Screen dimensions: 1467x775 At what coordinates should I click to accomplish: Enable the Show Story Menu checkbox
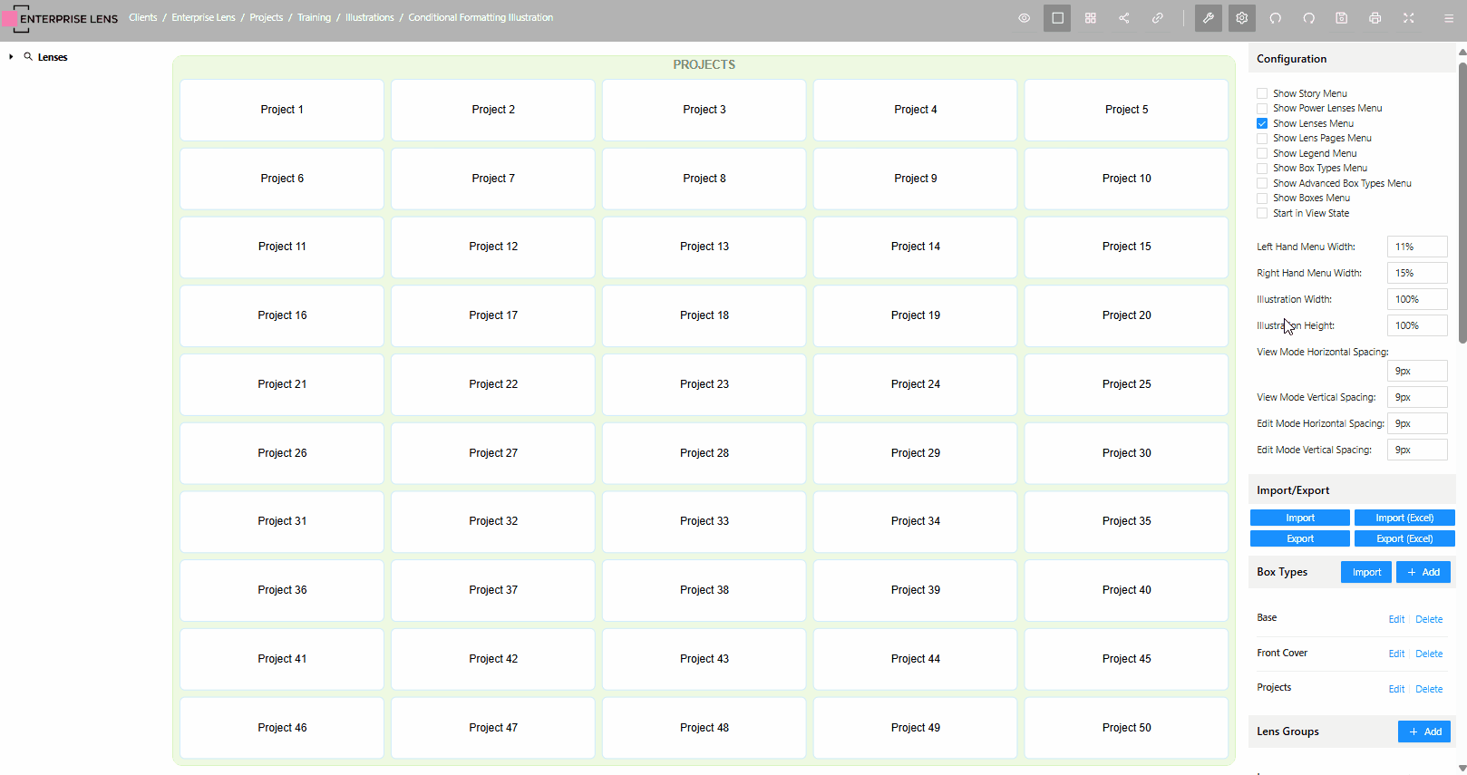click(1262, 93)
